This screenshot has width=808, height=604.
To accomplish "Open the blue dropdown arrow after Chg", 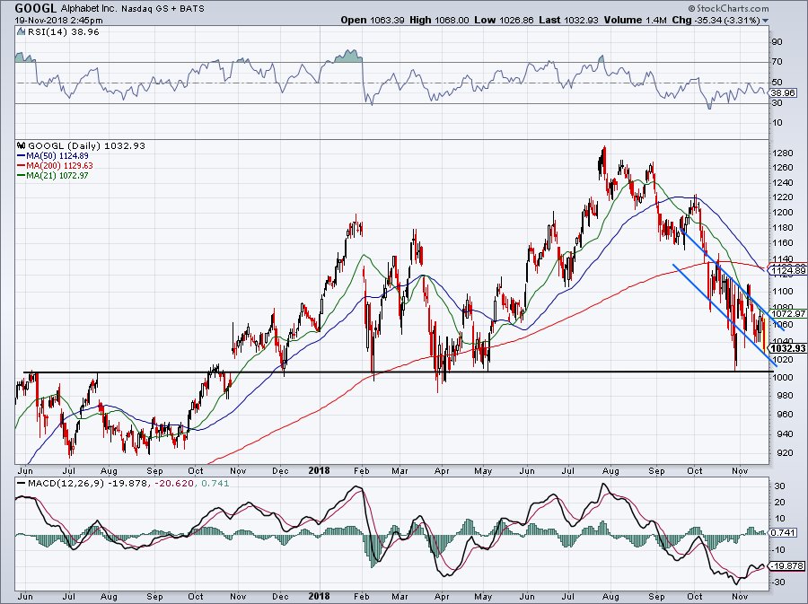I will coord(765,22).
